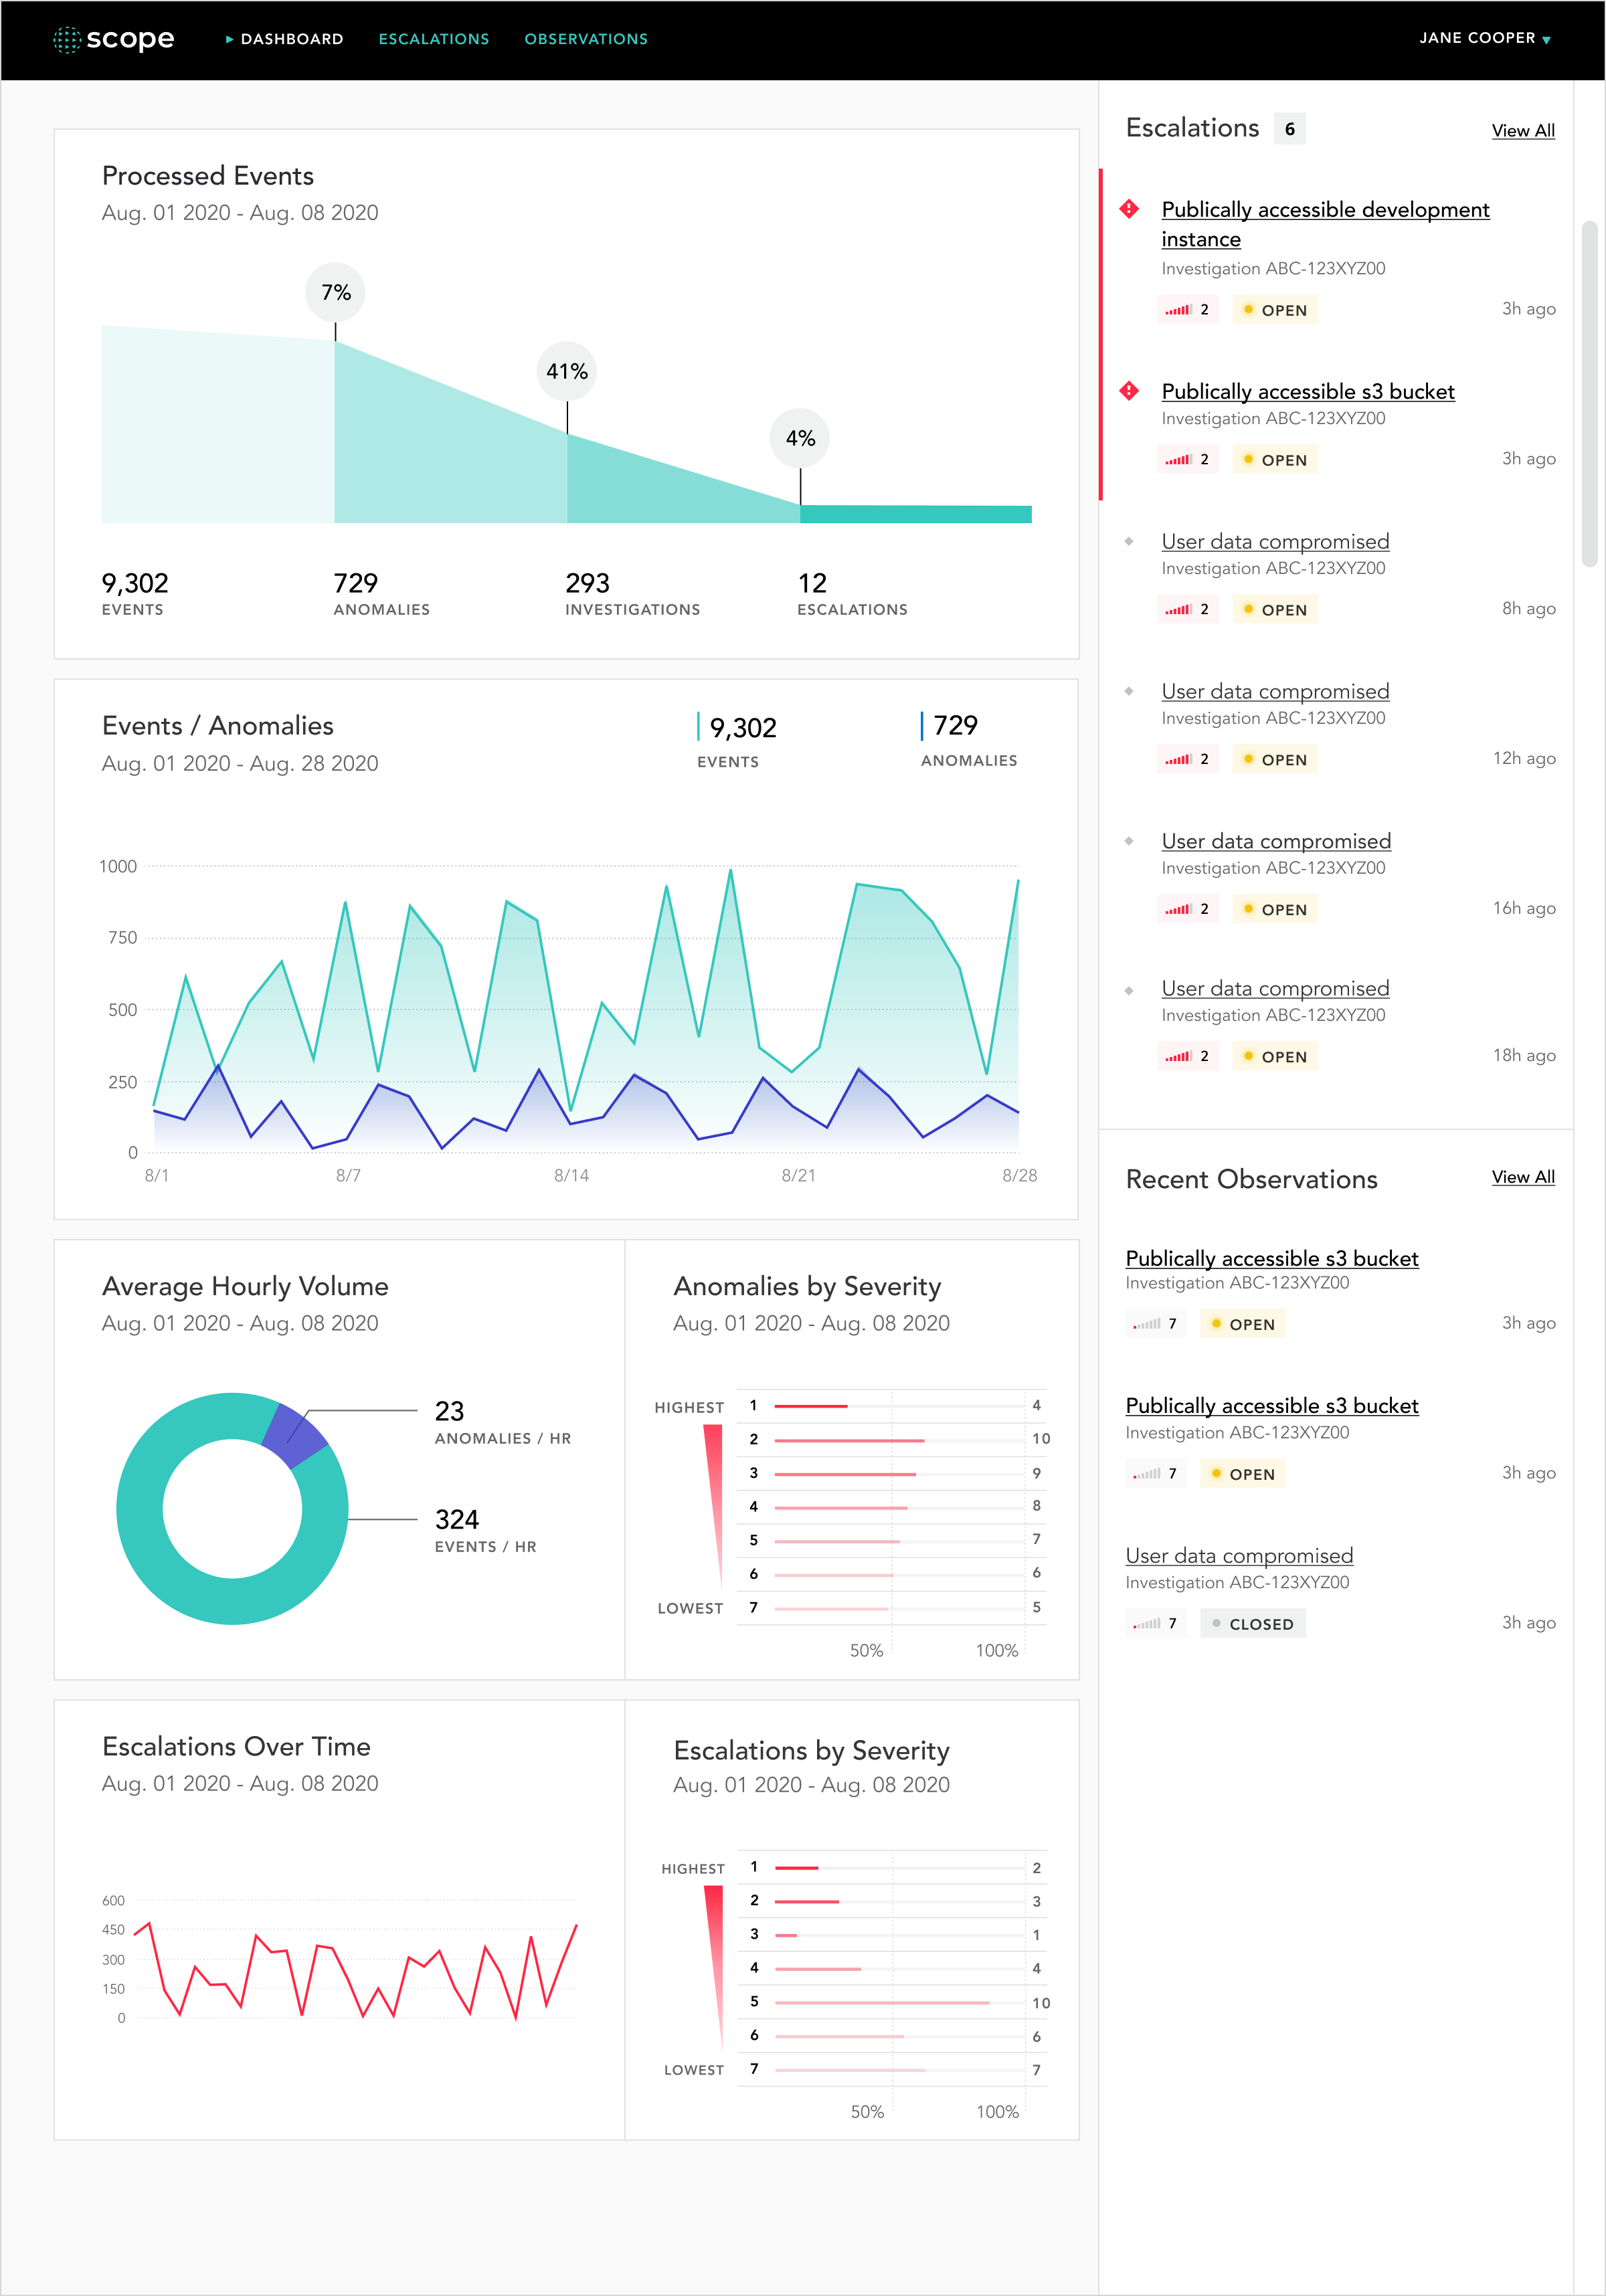Expand the Dashboard nav arrow
The height and width of the screenshot is (2296, 1606).
click(231, 38)
